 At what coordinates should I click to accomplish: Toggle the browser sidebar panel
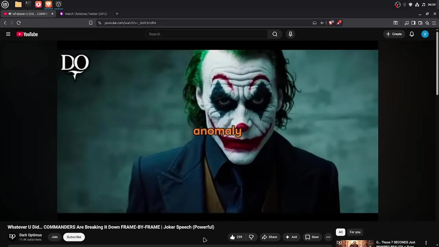click(x=413, y=23)
